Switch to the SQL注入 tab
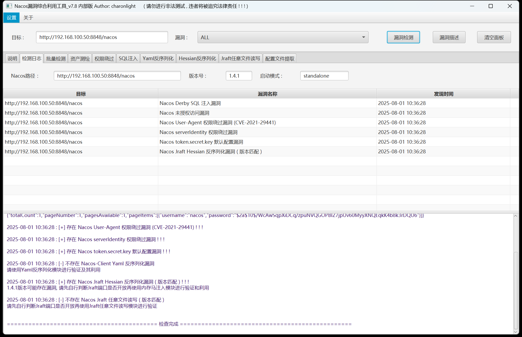Image resolution: width=522 pixels, height=337 pixels. [128, 58]
